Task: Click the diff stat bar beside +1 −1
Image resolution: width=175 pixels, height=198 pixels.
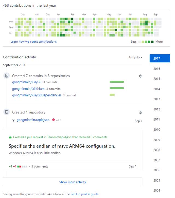Action: (22, 166)
